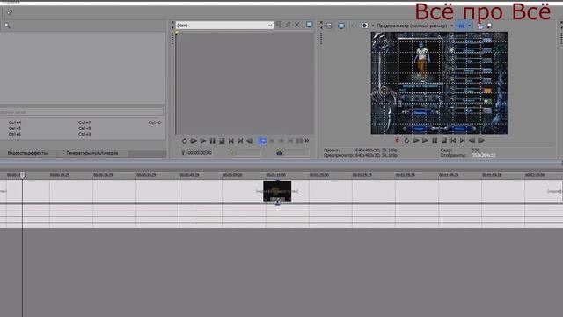Click the highlighted blue Trimmer toolbar button

[262, 141]
